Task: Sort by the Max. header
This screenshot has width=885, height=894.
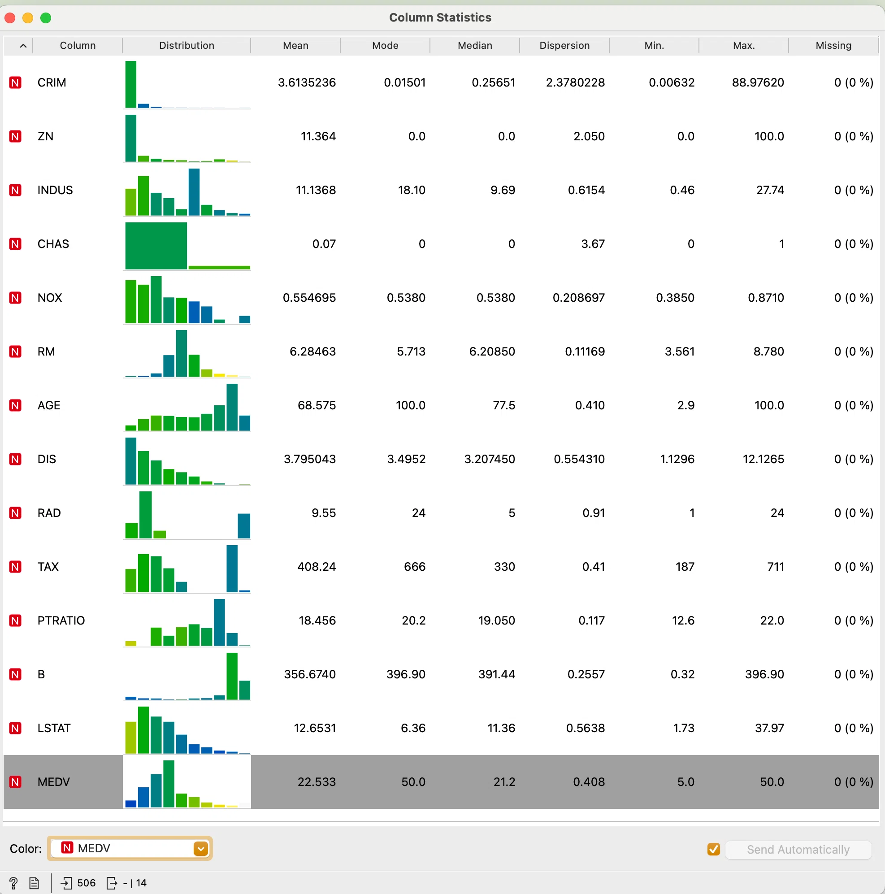Action: pyautogui.click(x=744, y=45)
